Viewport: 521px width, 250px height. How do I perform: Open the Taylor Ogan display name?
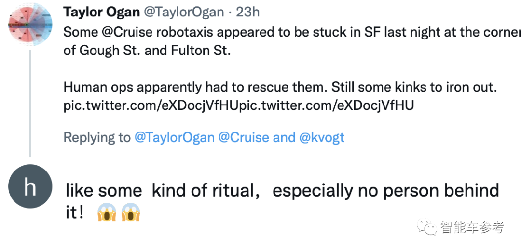101,12
